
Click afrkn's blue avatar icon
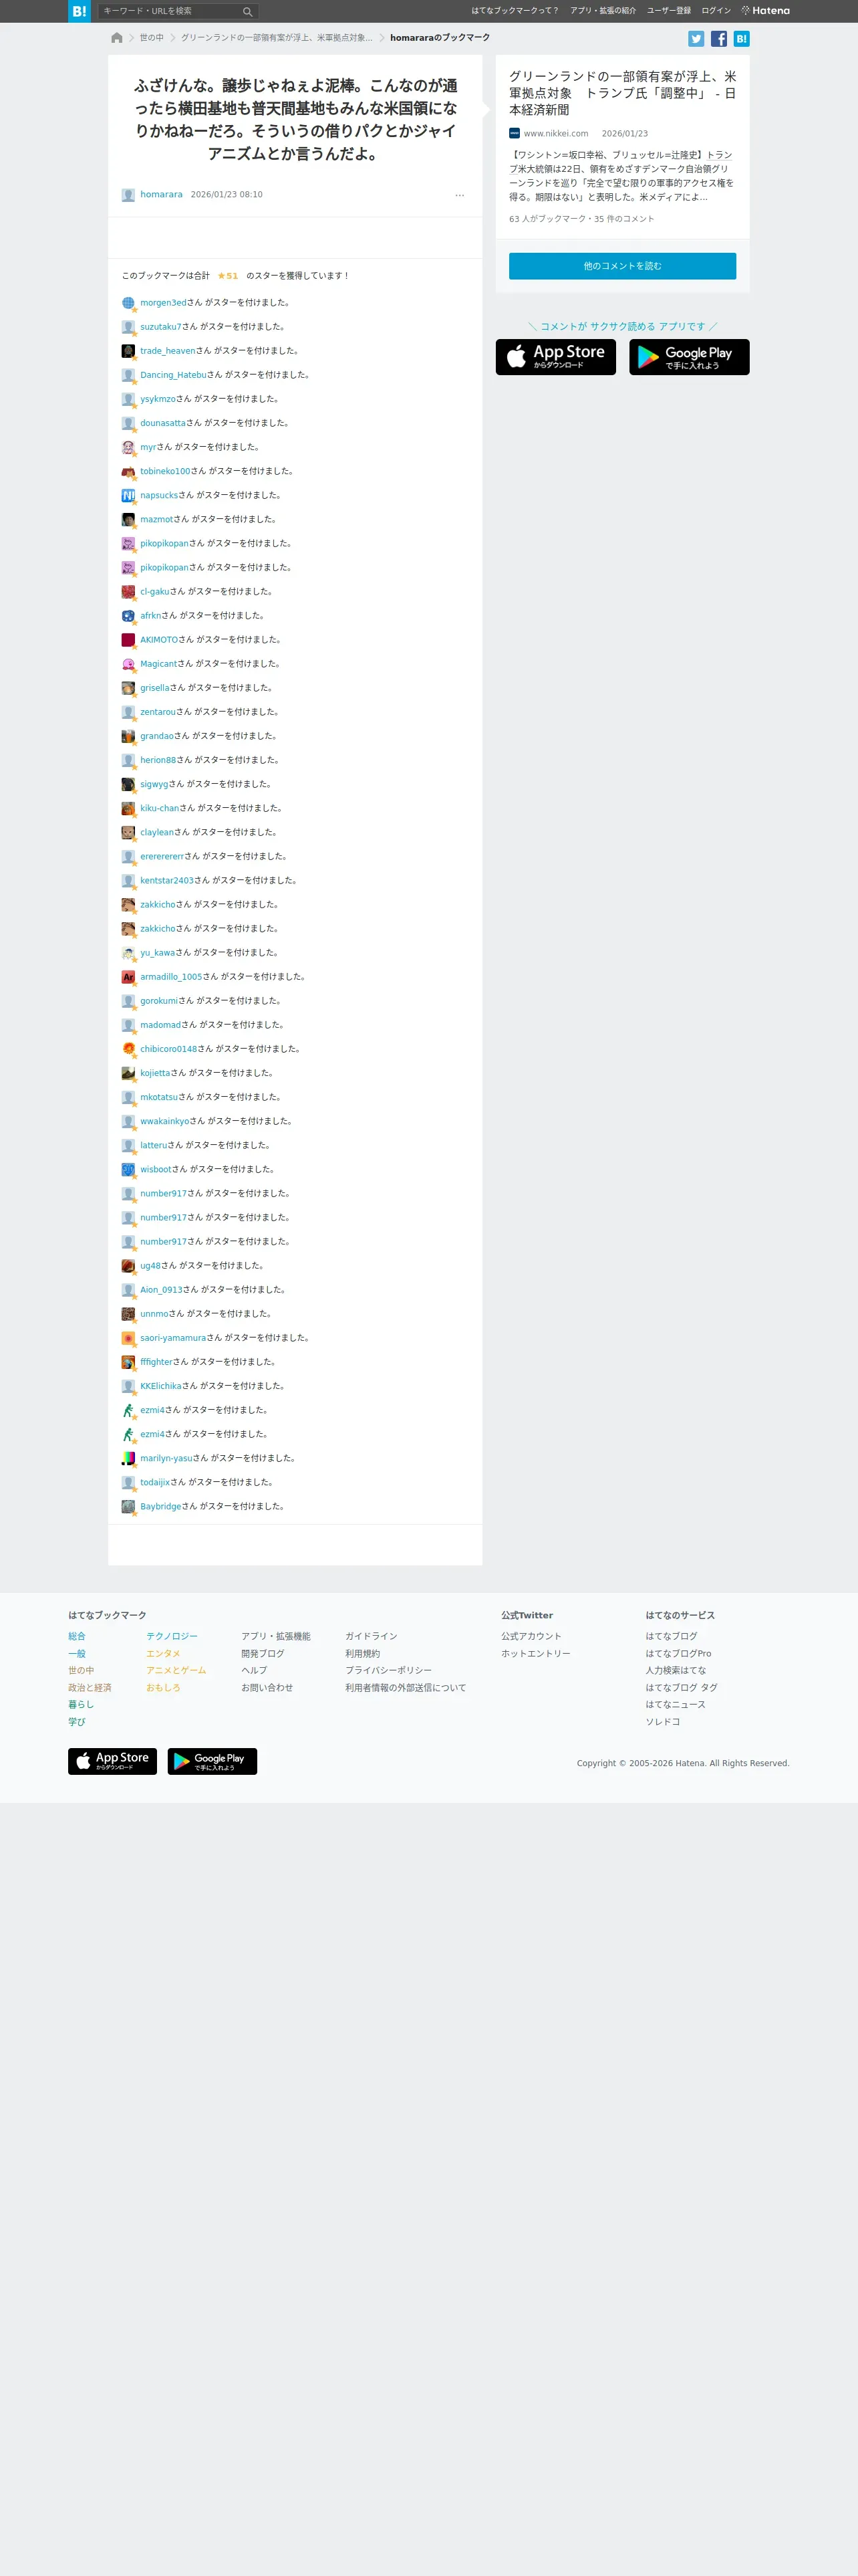tap(128, 616)
